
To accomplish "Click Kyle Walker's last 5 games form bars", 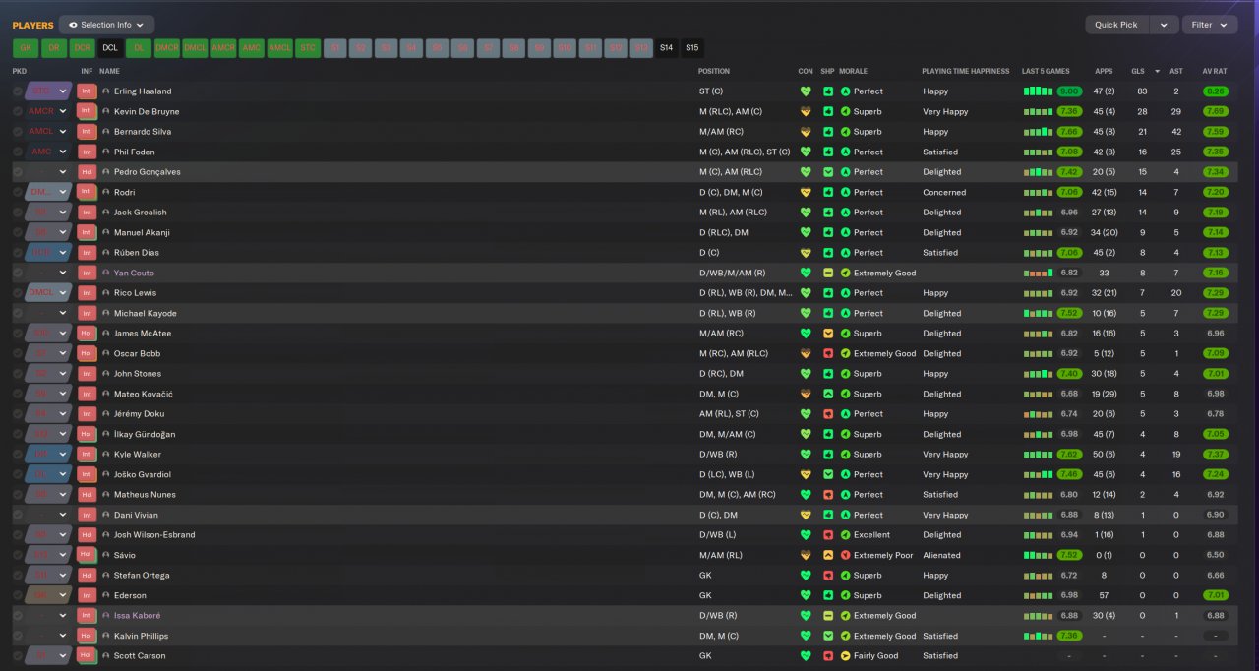I will [1038, 455].
